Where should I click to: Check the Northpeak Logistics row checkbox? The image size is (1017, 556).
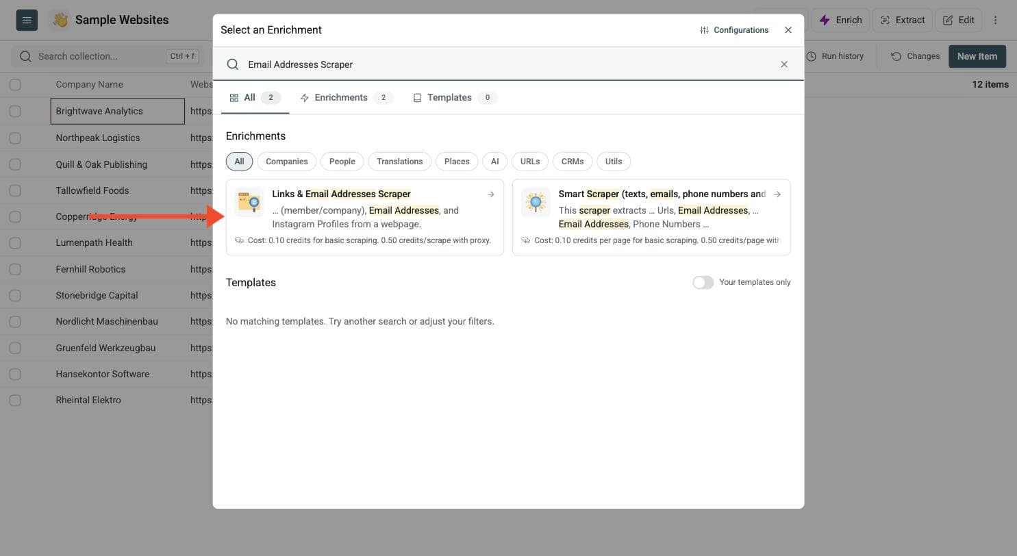pyautogui.click(x=15, y=138)
